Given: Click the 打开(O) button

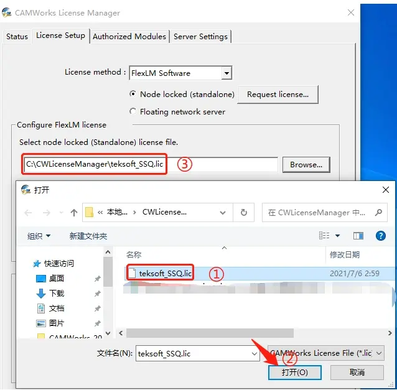Looking at the screenshot, I should pyautogui.click(x=295, y=373).
